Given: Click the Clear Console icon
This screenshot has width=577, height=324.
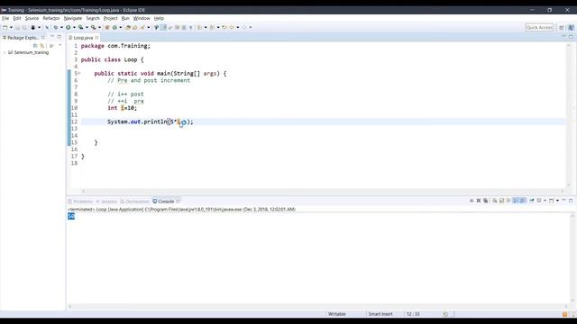Looking at the screenshot, I should [x=495, y=201].
